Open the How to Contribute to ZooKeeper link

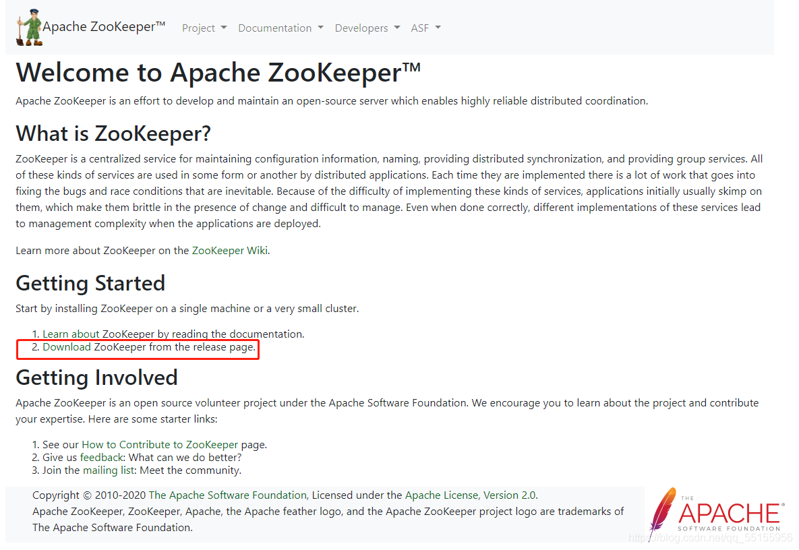tap(159, 444)
